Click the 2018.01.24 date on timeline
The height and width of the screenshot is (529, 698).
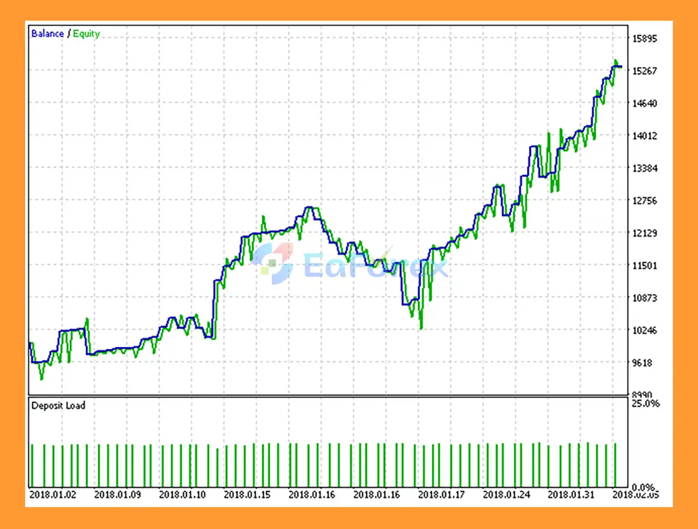506,495
